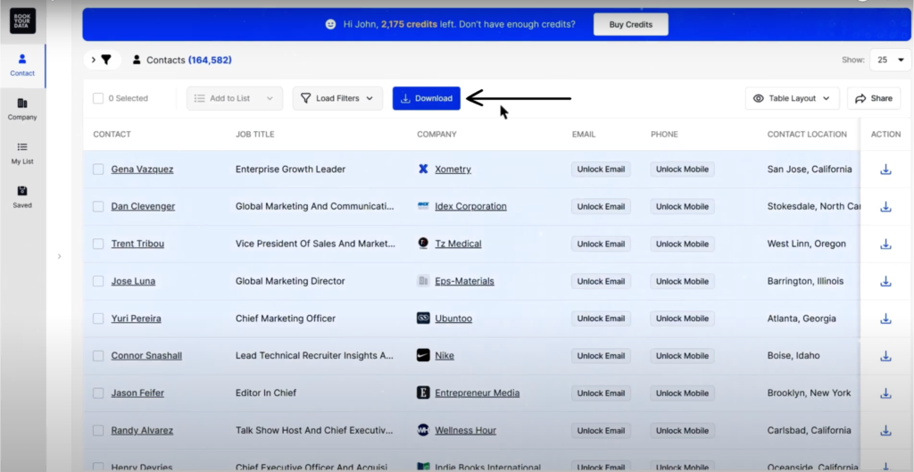Viewport: 914px width, 472px height.
Task: Download Gena Vazquez's contact row
Action: (885, 170)
